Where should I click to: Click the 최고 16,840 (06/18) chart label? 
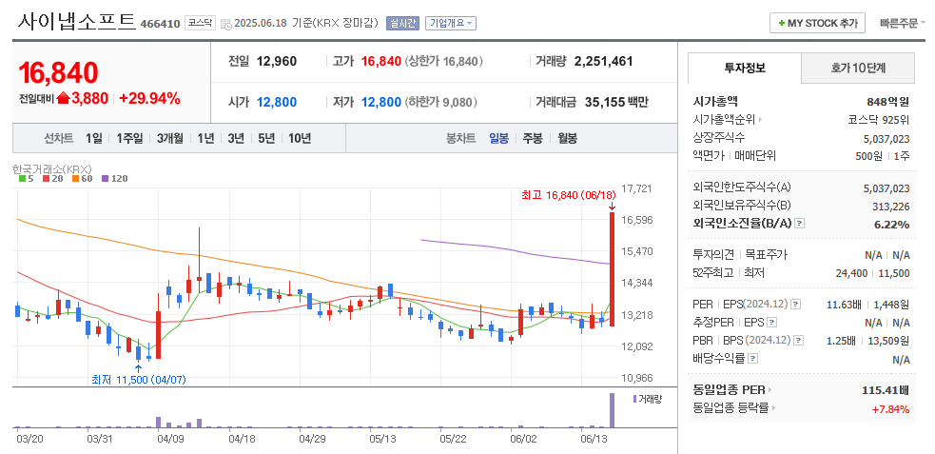click(568, 195)
